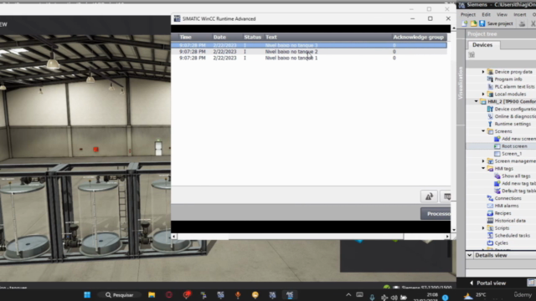Click the alarm acknowledge button in alarm view
536x301 pixels.
[429, 196]
